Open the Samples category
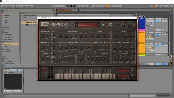This screenshot has width=174, height=98. pyautogui.click(x=7, y=49)
